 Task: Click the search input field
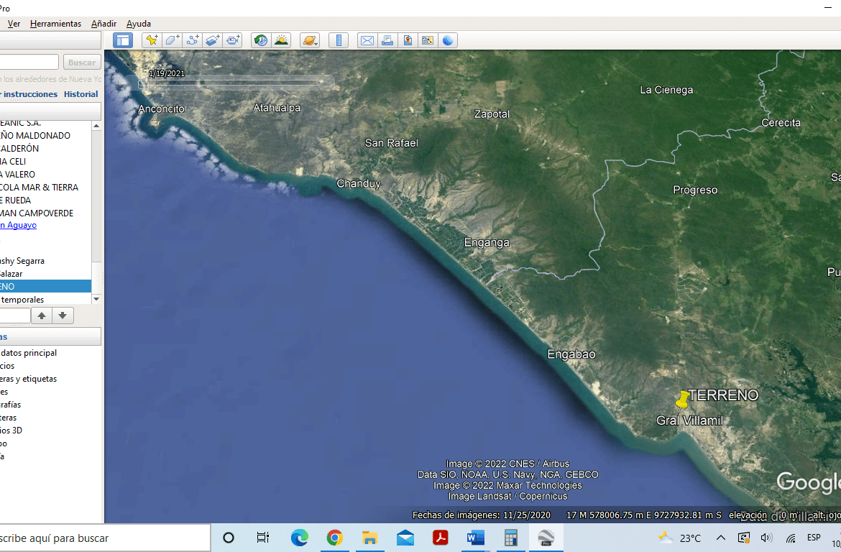coord(29,63)
